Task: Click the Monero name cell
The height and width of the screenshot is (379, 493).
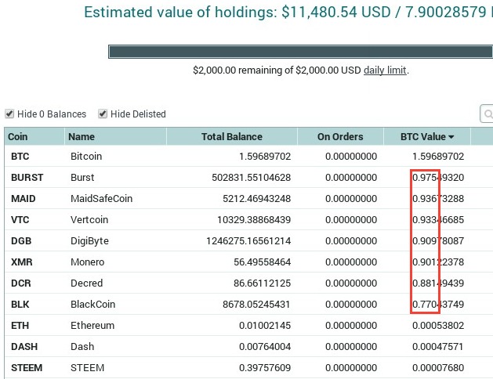Action: click(x=88, y=262)
